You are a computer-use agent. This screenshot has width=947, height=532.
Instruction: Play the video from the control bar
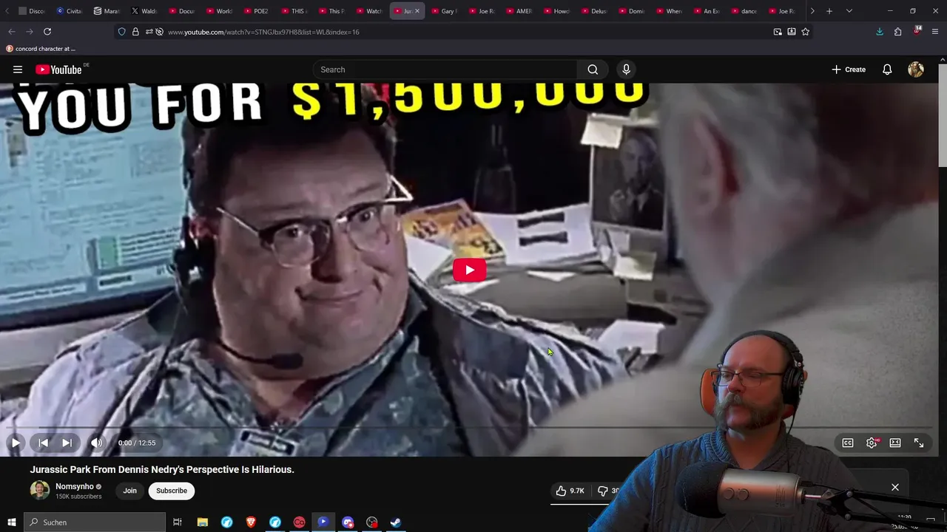pos(16,443)
